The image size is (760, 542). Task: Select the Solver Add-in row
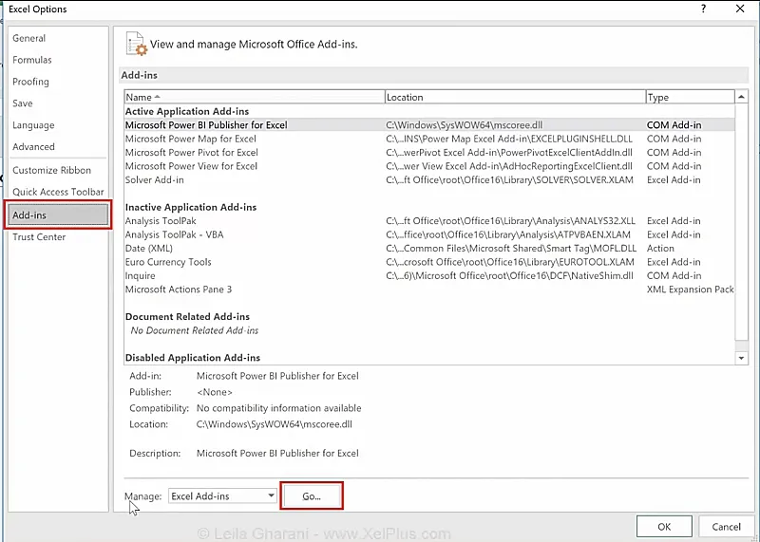(155, 179)
